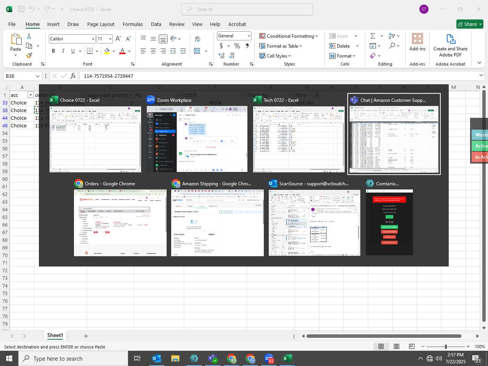
Task: Switch to Page Break Preview in status bar
Action: click(x=412, y=347)
